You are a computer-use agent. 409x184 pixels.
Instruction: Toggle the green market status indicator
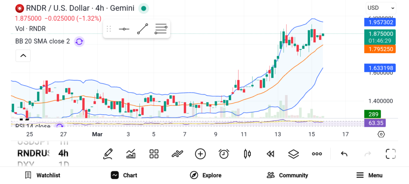coord(143,8)
